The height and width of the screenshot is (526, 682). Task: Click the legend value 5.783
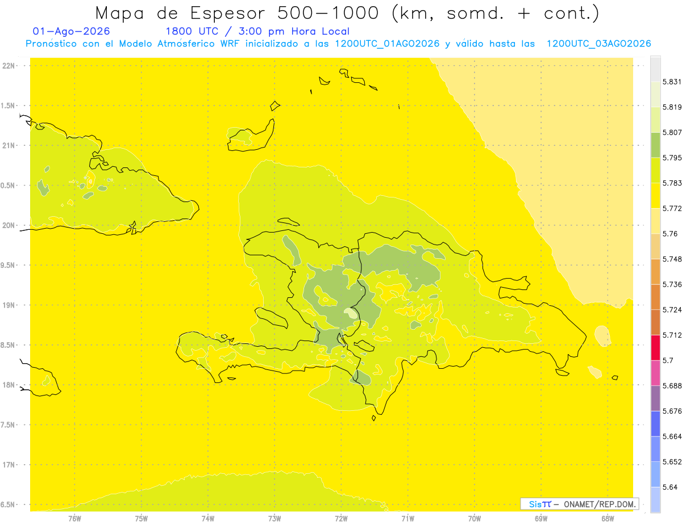[x=672, y=183]
